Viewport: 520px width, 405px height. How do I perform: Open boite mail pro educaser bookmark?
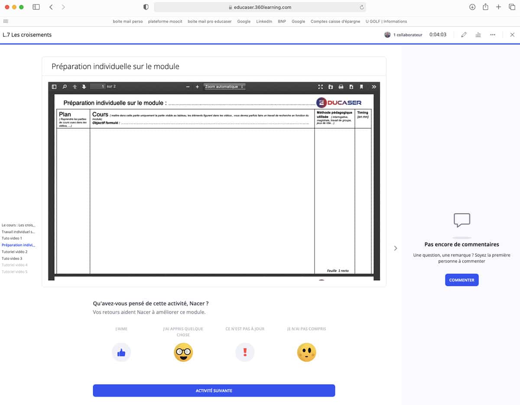click(x=210, y=21)
